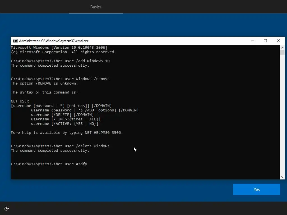Click '/ADD [options] [/DOMAIN]' syntax line
287x215 pixels.
(x=85, y=110)
